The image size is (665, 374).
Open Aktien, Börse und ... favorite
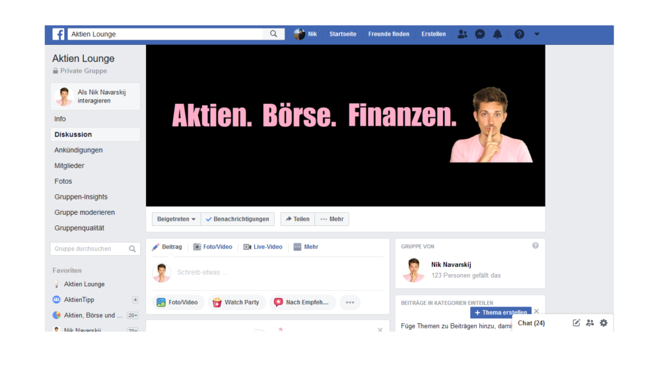(x=95, y=316)
